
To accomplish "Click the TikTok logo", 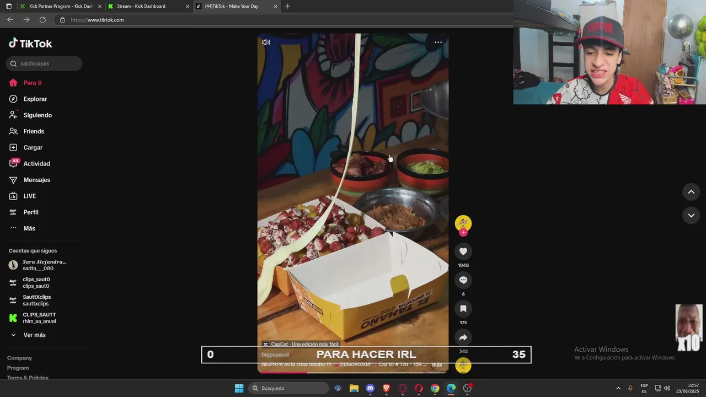I will coord(30,44).
